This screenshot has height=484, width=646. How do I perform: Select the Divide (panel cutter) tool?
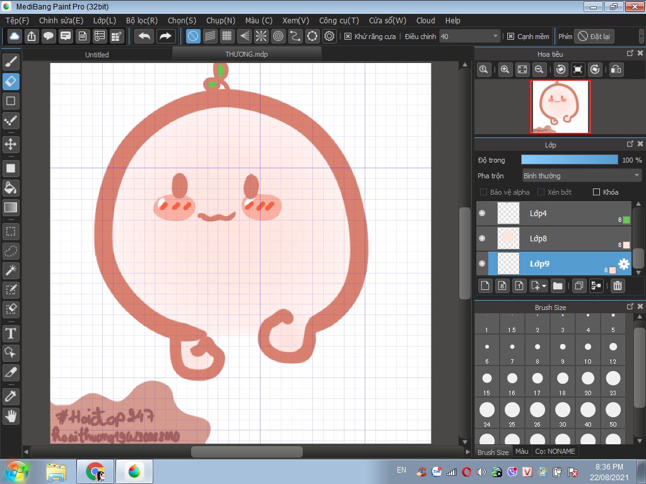(11, 372)
